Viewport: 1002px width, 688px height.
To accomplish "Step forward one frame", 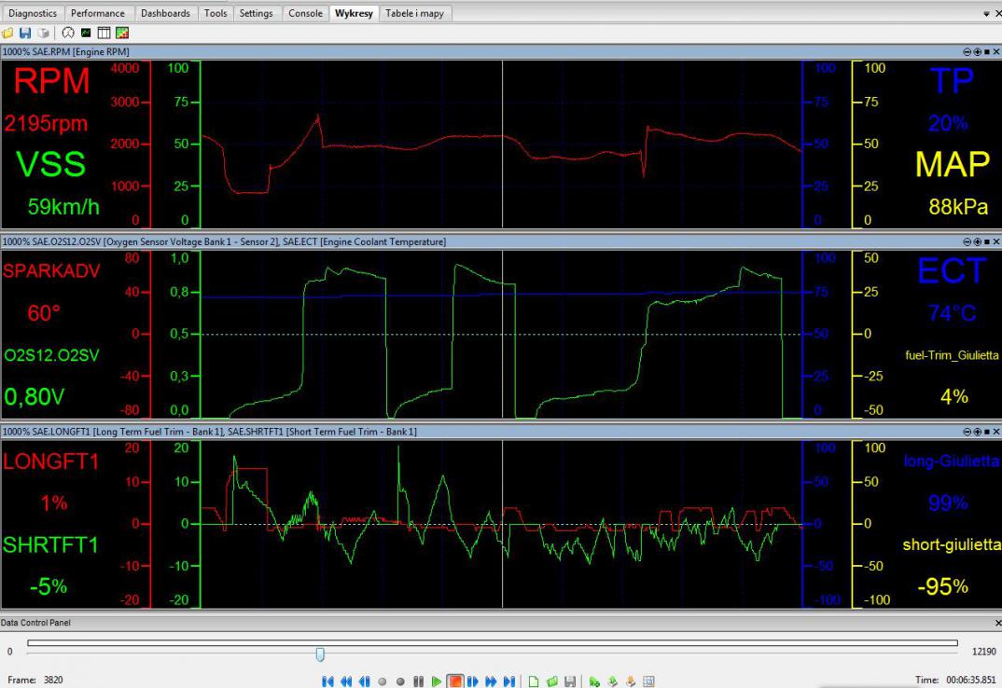I will pyautogui.click(x=473, y=681).
